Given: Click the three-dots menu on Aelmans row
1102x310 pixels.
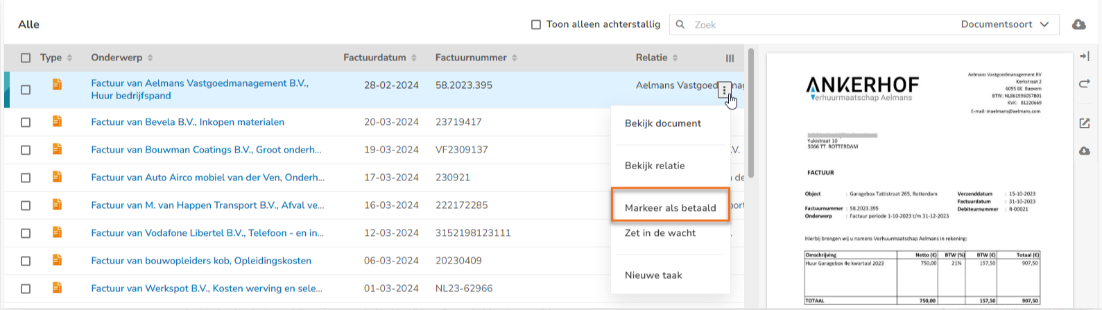Looking at the screenshot, I should tap(724, 90).
